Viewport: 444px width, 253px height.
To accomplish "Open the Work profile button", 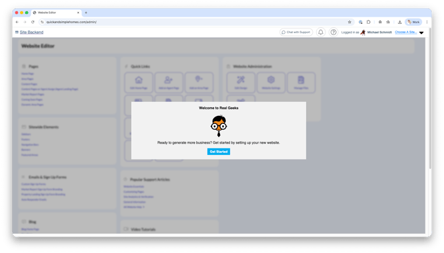I will point(414,22).
